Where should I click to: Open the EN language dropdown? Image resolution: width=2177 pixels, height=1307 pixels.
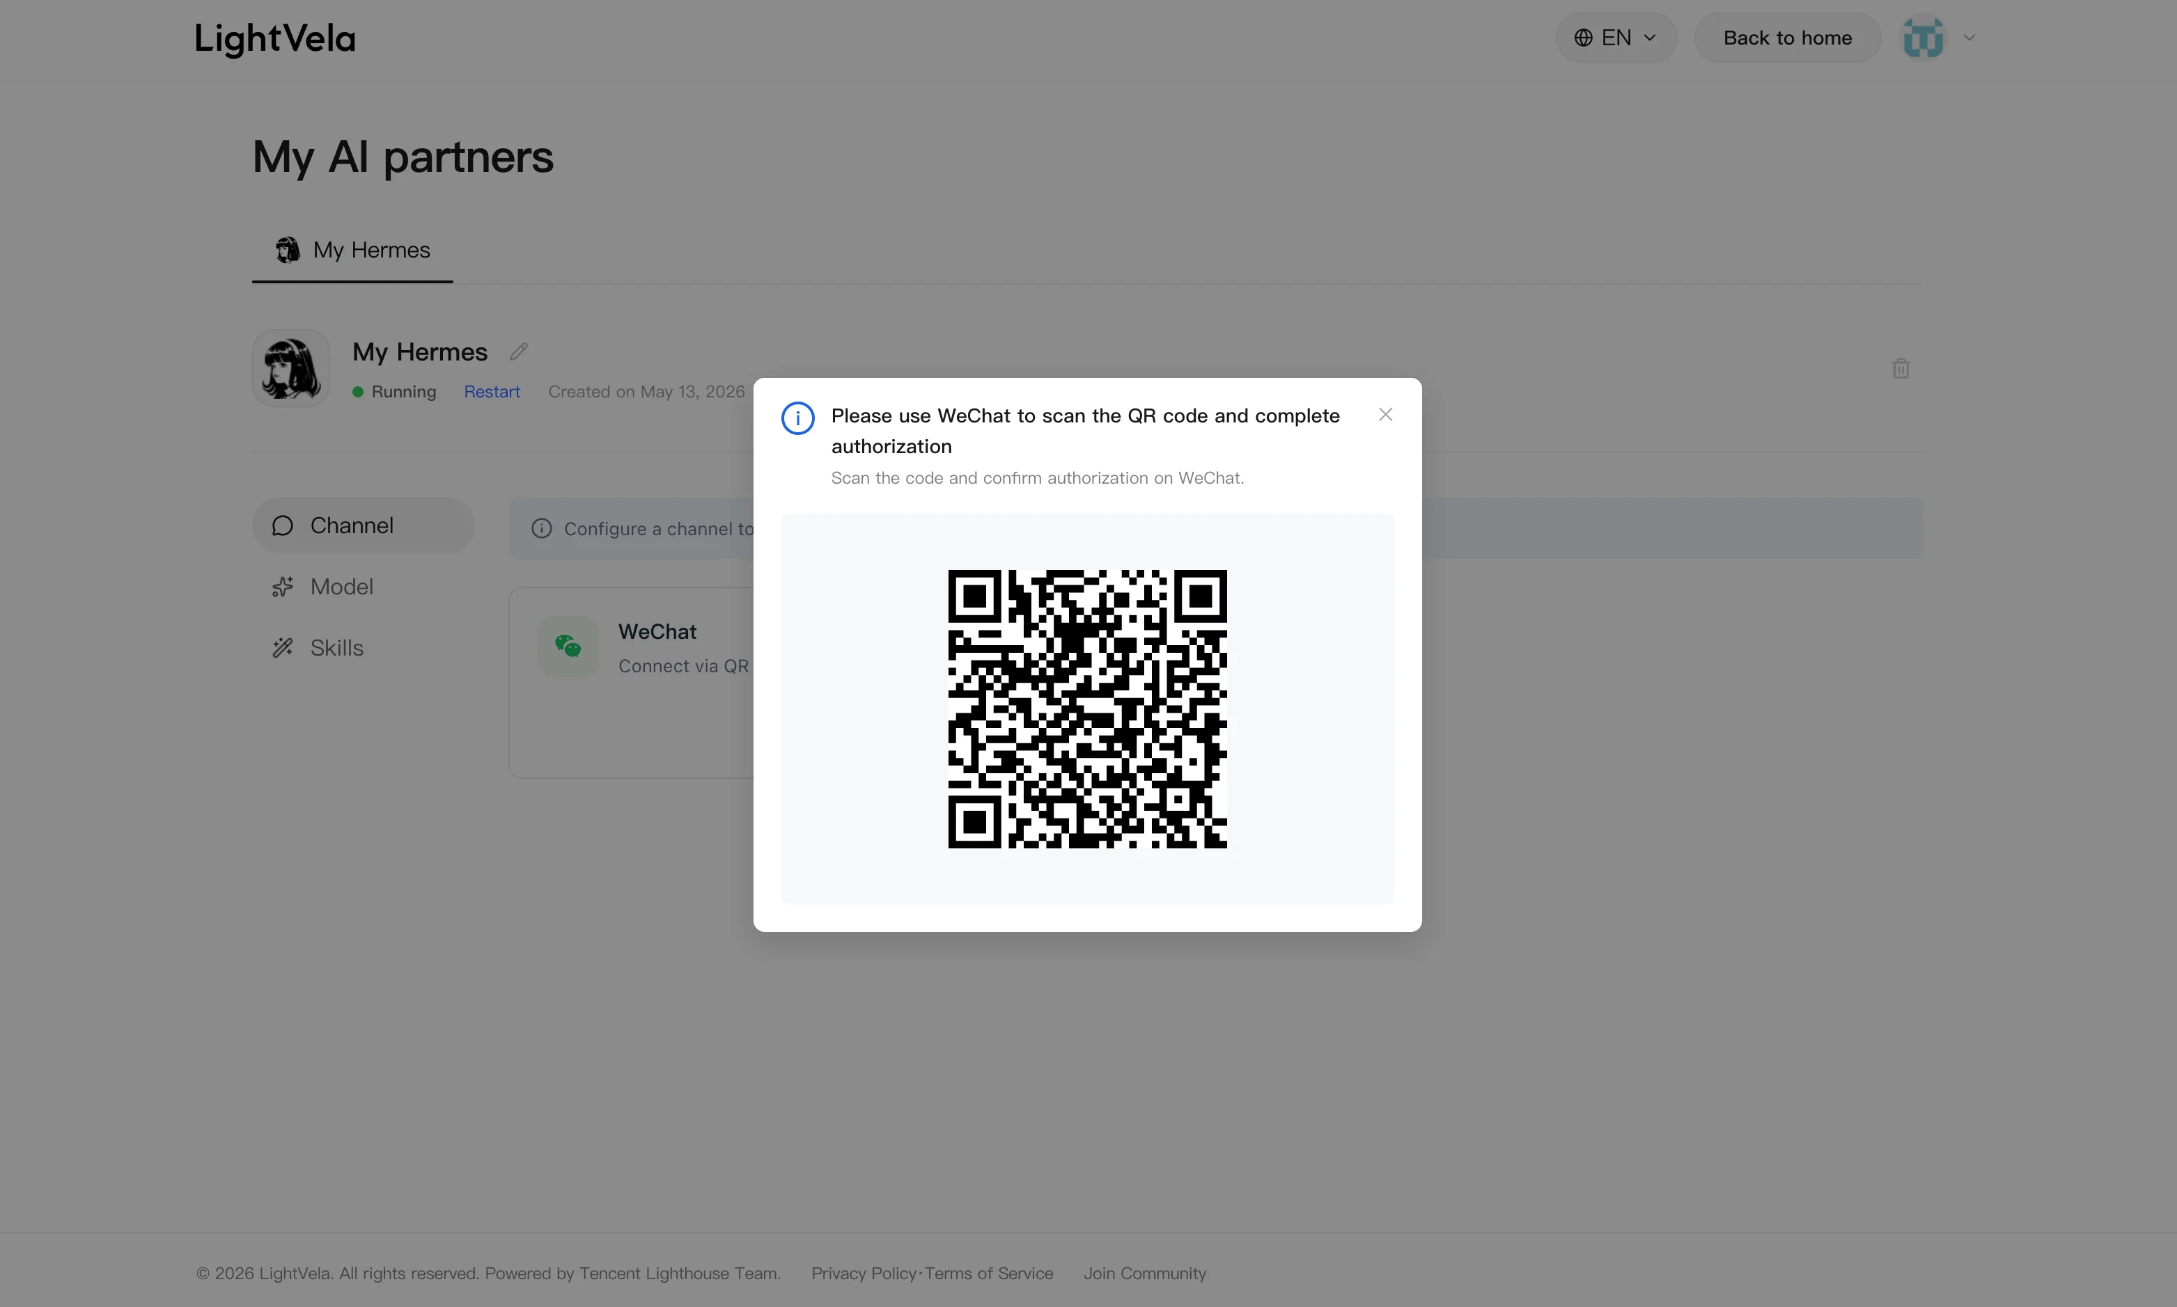[x=1616, y=38]
